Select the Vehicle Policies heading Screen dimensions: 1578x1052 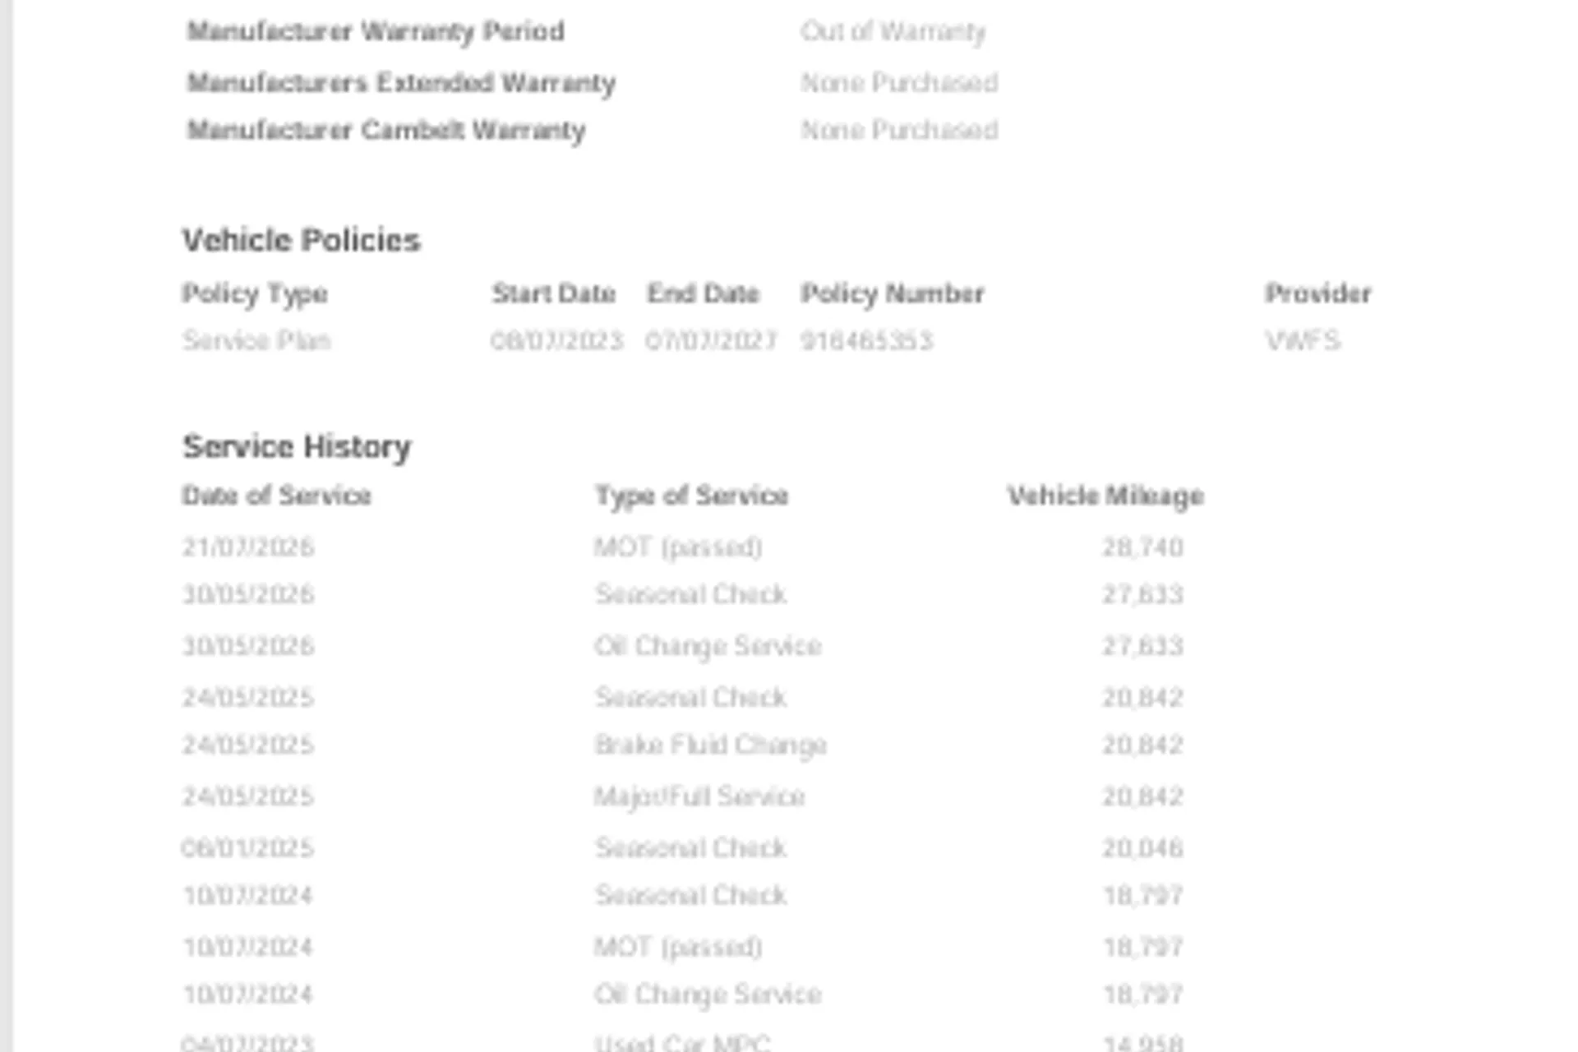301,240
